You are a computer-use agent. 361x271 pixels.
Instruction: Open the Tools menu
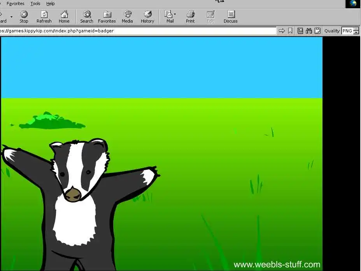coord(35,4)
